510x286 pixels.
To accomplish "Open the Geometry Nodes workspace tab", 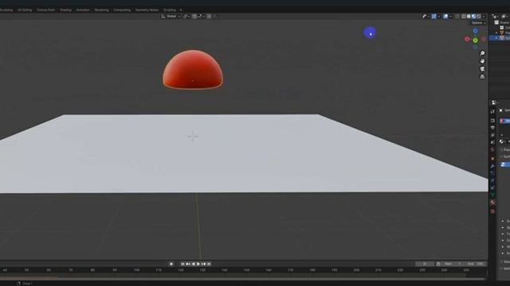I will click(147, 10).
